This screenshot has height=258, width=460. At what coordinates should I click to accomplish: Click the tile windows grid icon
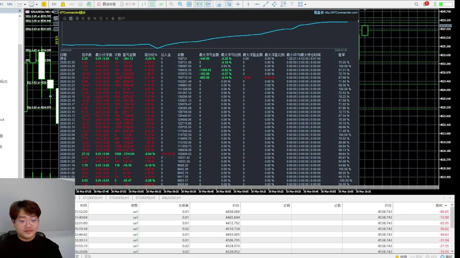189,4
